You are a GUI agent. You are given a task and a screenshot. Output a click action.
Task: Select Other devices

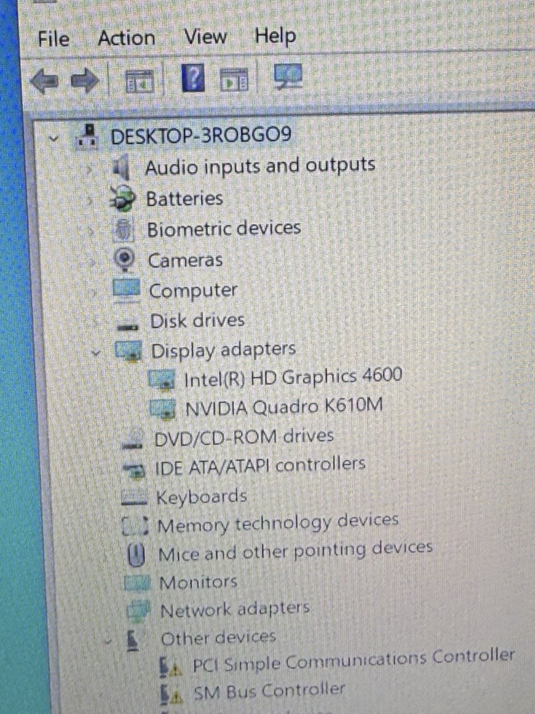218,638
